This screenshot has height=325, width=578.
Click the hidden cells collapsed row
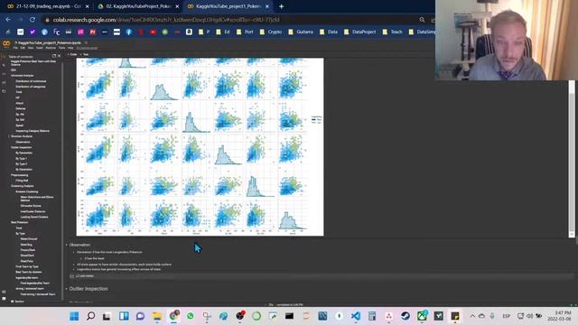point(321,275)
